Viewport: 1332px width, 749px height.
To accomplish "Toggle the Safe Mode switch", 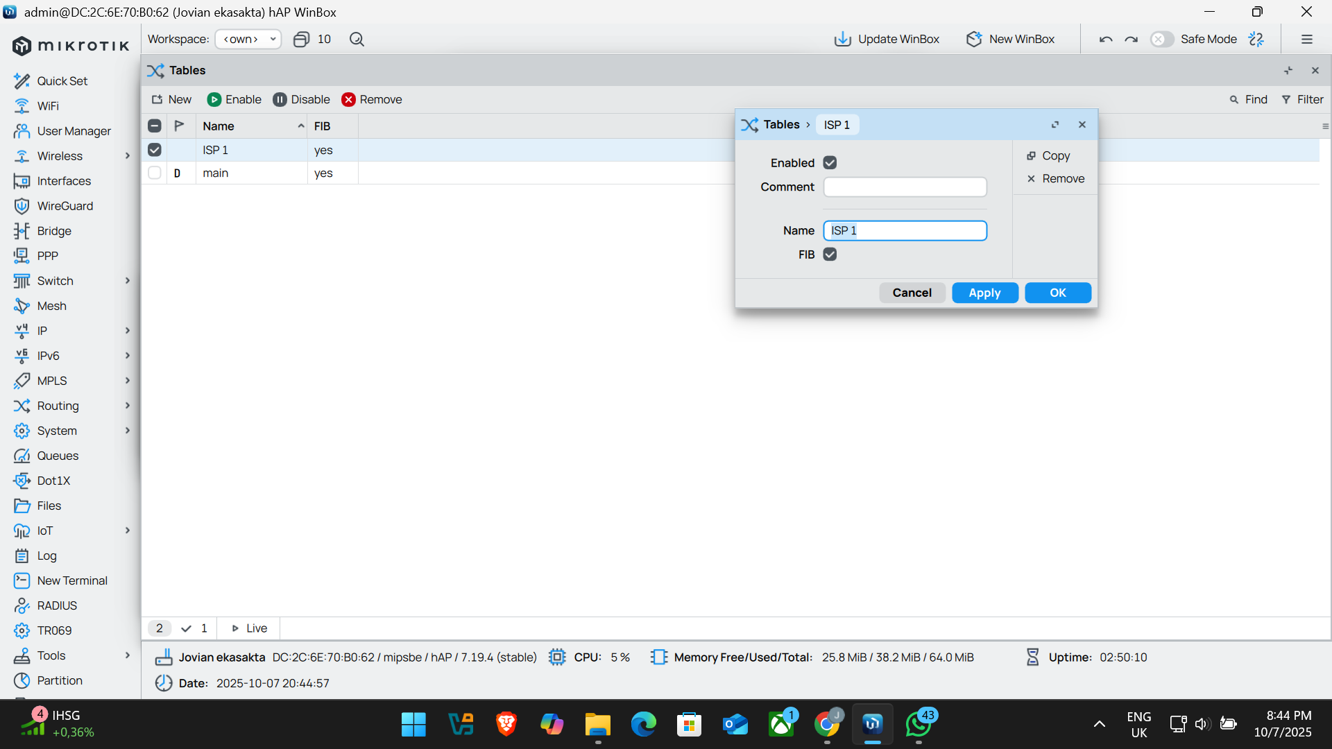I will click(1161, 40).
